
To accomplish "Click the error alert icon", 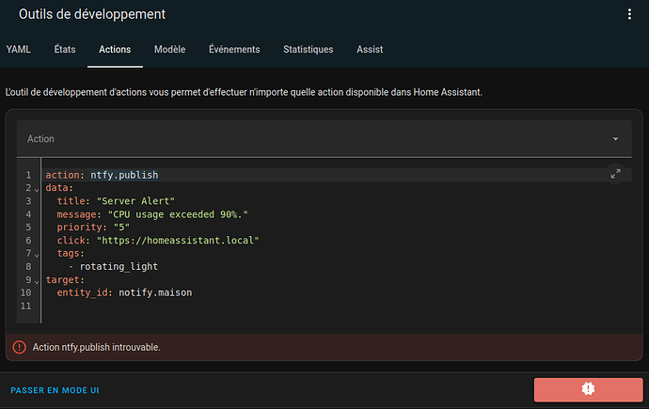I will point(19,347).
